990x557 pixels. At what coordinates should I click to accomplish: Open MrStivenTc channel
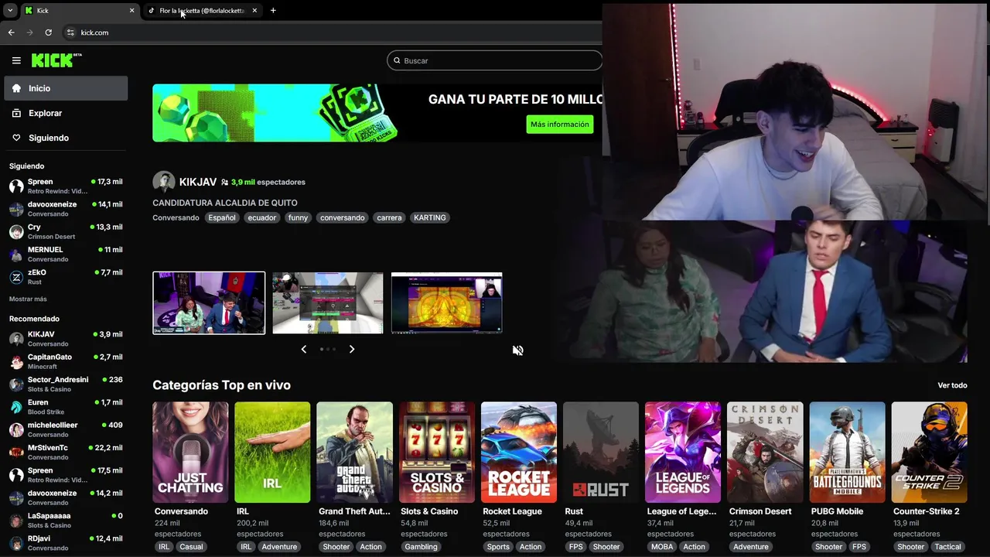click(x=66, y=453)
